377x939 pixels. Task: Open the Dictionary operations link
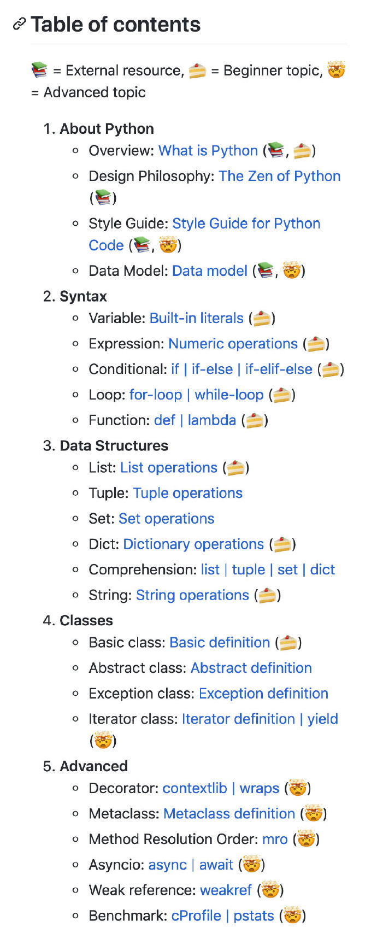[193, 544]
